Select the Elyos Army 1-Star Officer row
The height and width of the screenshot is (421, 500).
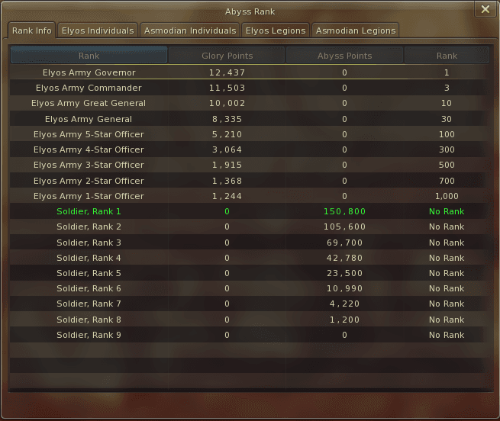(249, 196)
